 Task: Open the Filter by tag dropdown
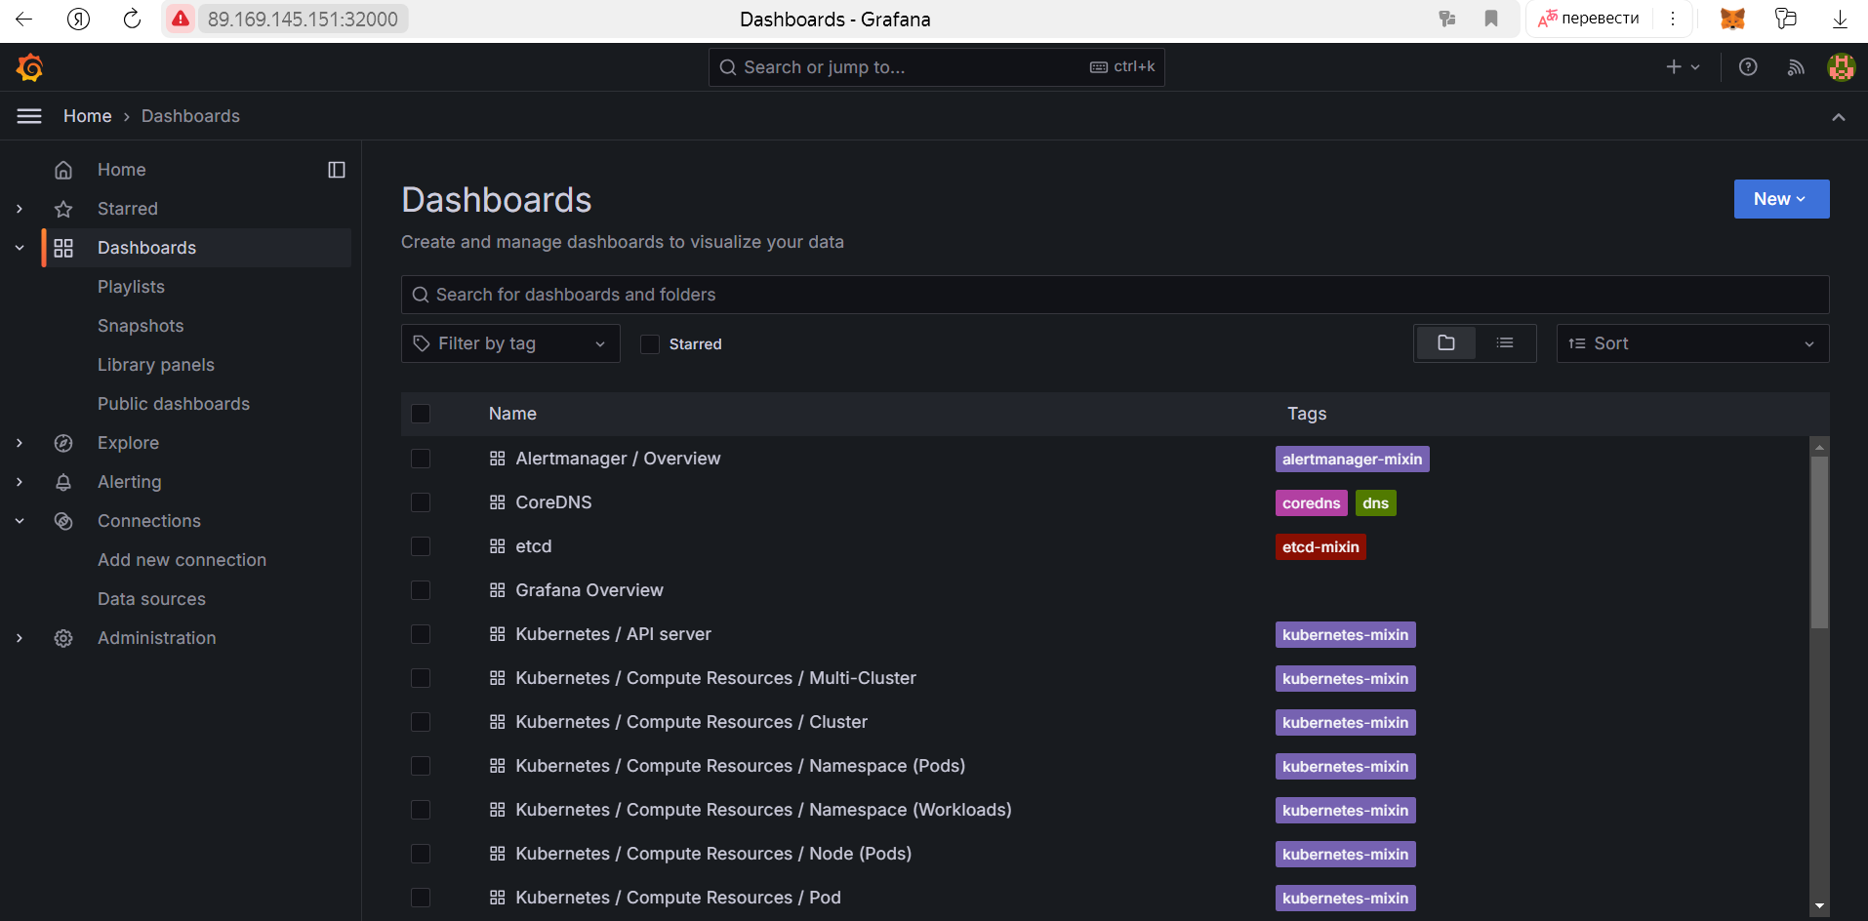510,343
